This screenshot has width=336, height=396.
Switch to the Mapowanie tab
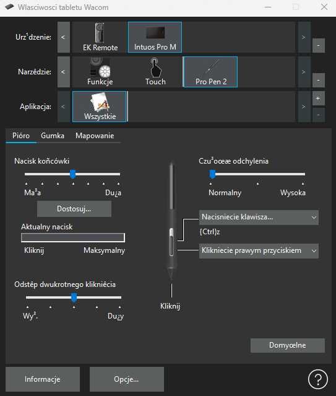point(95,136)
